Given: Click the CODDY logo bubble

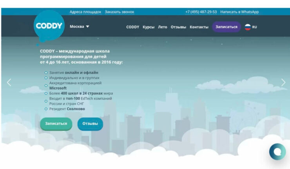Looking at the screenshot, I should 49,26.
